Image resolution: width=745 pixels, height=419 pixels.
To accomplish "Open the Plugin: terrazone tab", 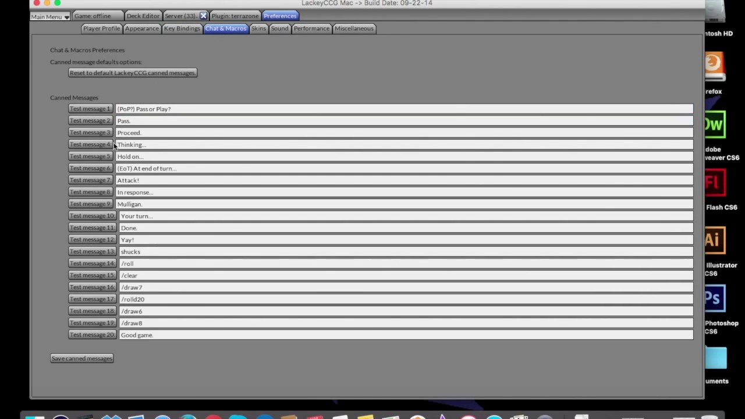I will coord(235,16).
